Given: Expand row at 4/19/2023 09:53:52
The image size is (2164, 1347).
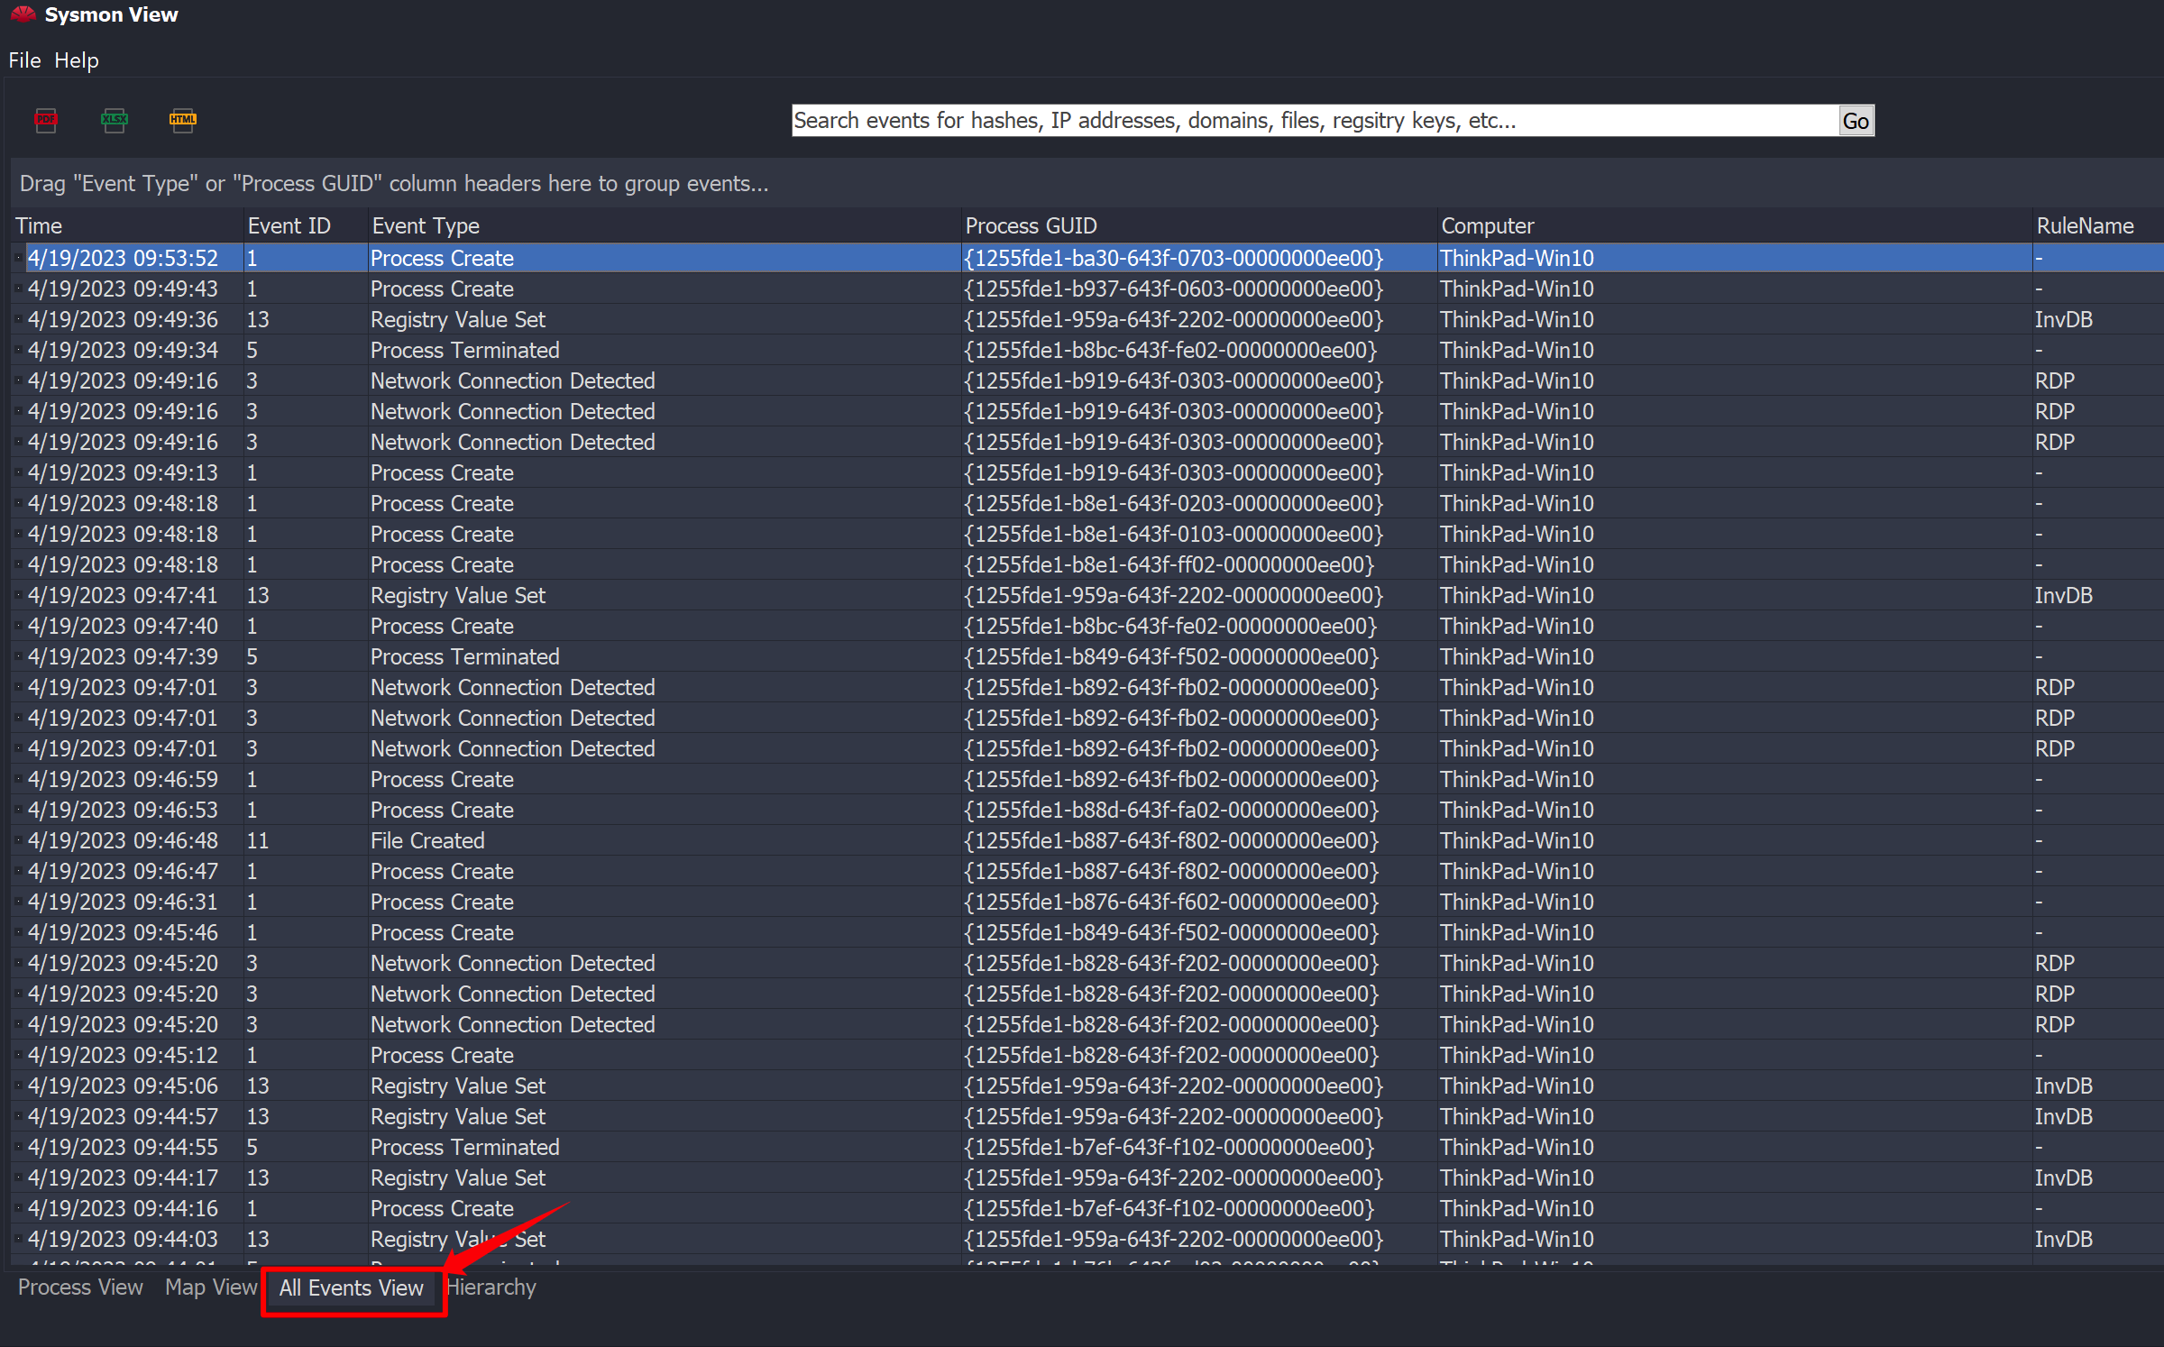Looking at the screenshot, I should 18,258.
